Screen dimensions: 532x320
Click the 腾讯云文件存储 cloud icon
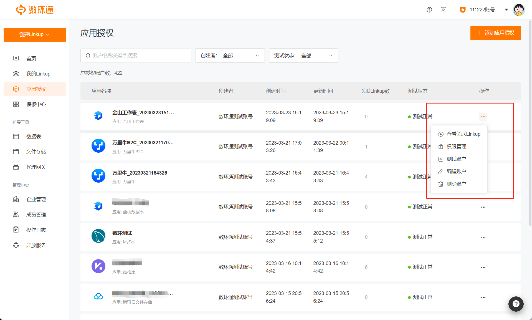click(98, 297)
